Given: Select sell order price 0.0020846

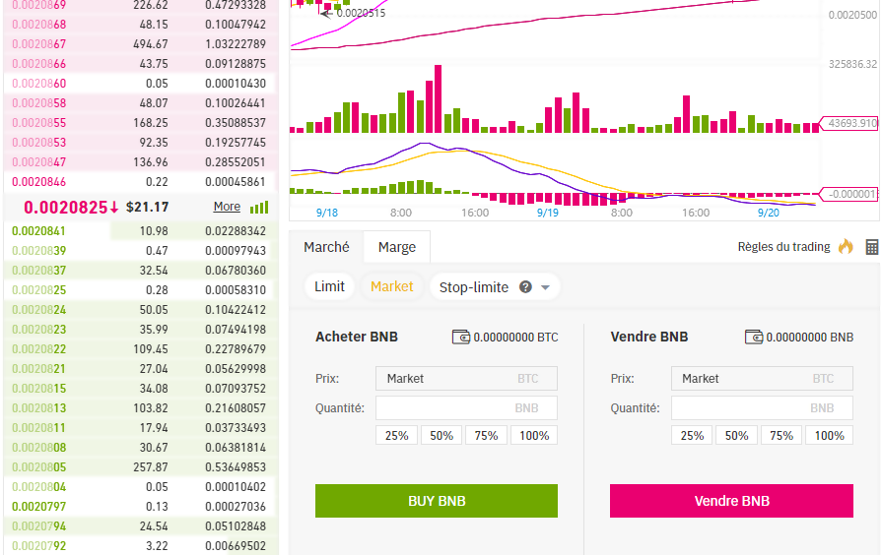Looking at the screenshot, I should 38,182.
